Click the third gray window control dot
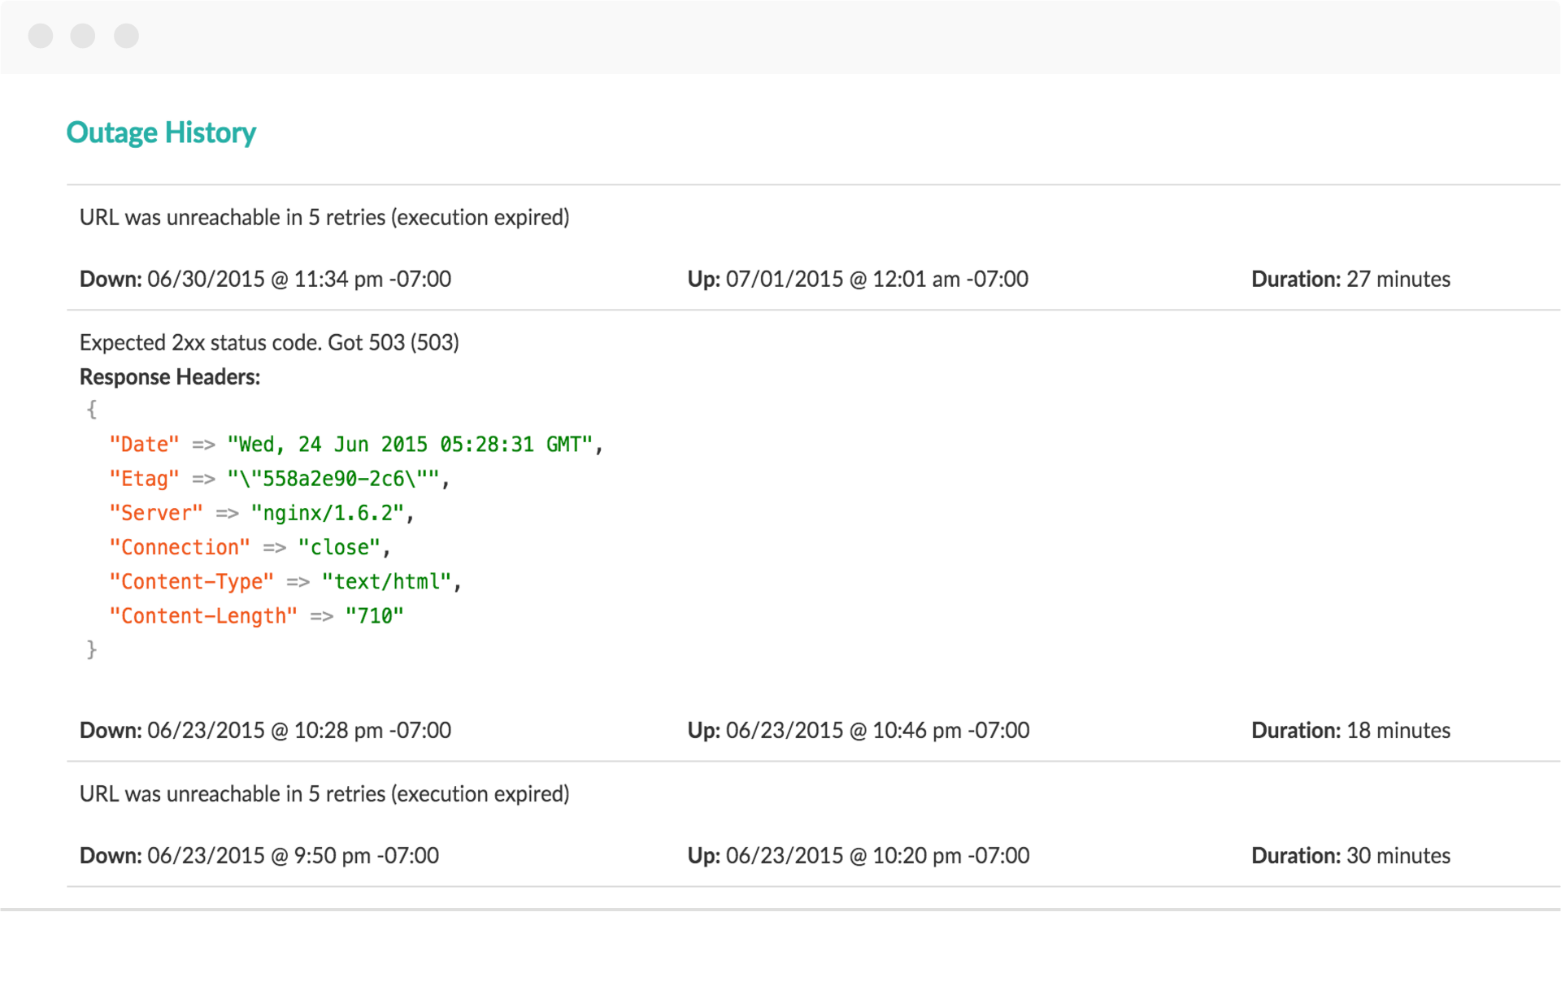This screenshot has width=1561, height=999. 126,36
